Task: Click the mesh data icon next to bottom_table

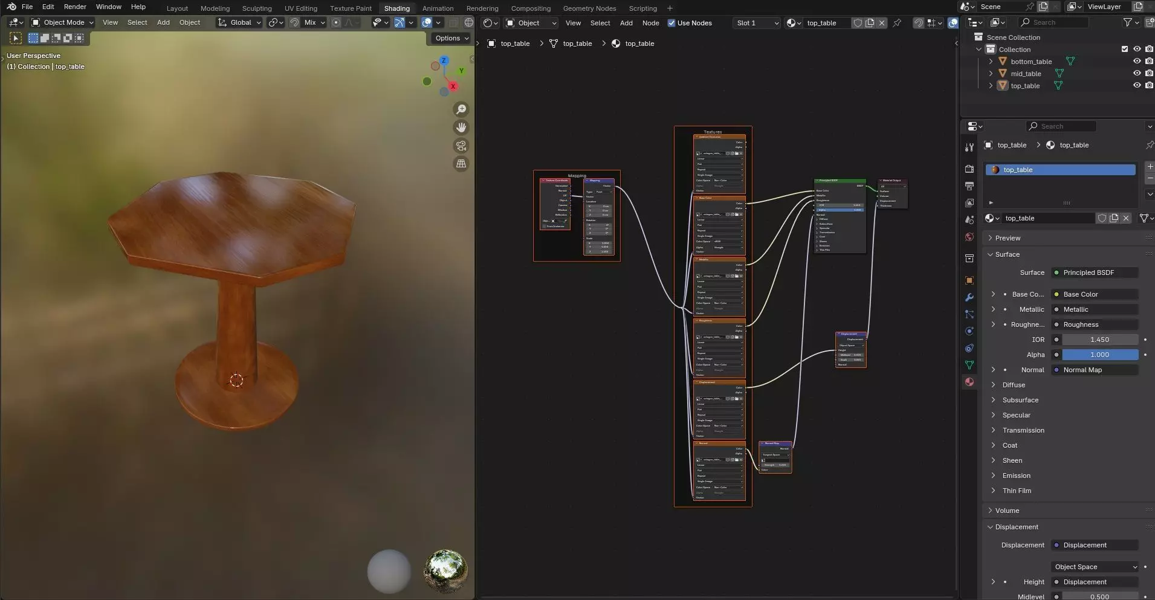Action: (x=1070, y=61)
